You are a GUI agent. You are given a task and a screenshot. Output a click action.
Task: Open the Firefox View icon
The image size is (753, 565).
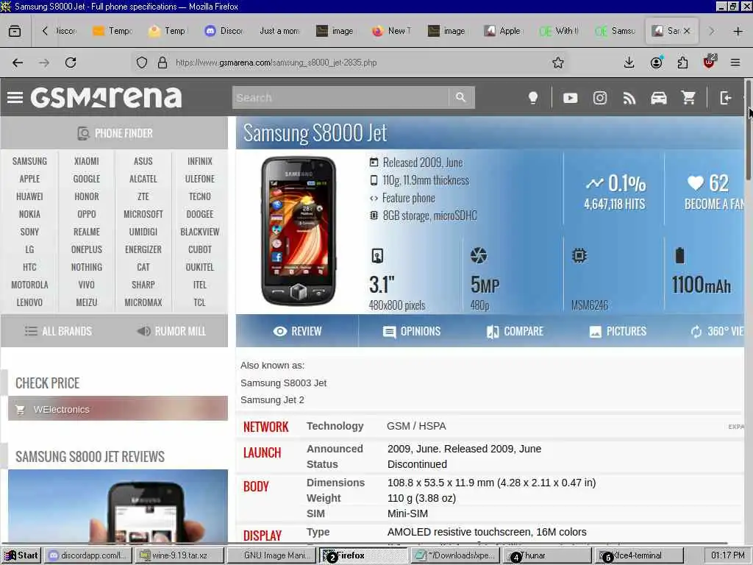pos(15,31)
